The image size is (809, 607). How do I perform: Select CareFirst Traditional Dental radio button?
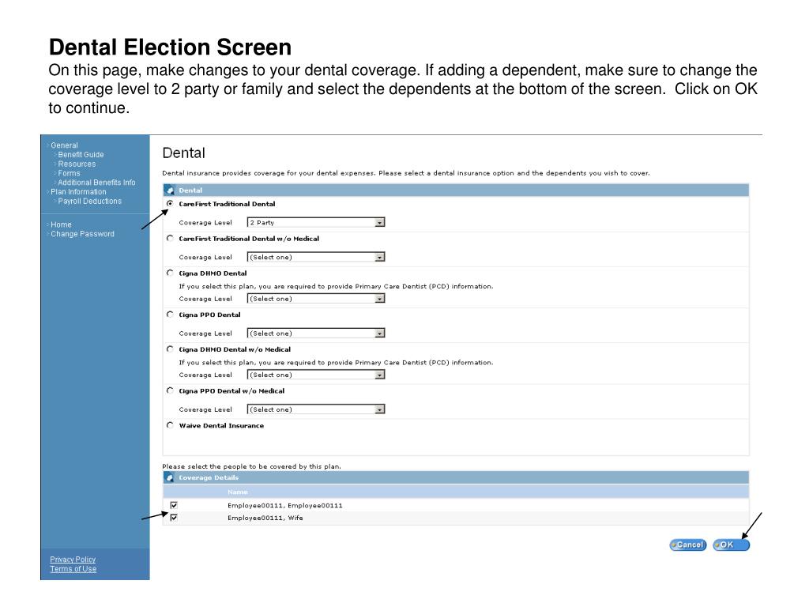[x=170, y=204]
